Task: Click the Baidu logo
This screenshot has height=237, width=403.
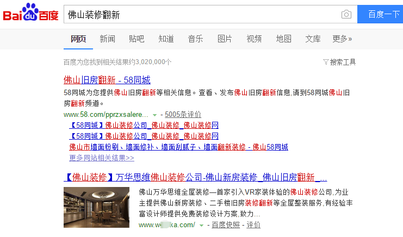Action: click(30, 12)
